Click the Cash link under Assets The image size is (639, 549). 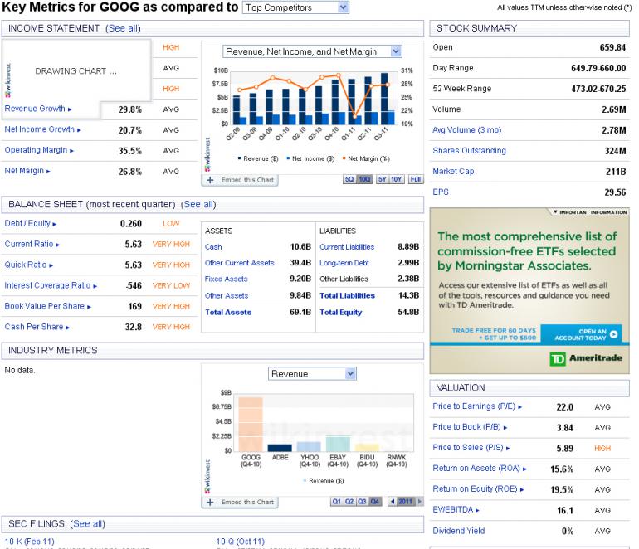tap(213, 247)
